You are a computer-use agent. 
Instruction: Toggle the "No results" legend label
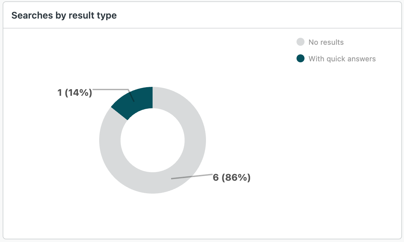click(x=326, y=42)
